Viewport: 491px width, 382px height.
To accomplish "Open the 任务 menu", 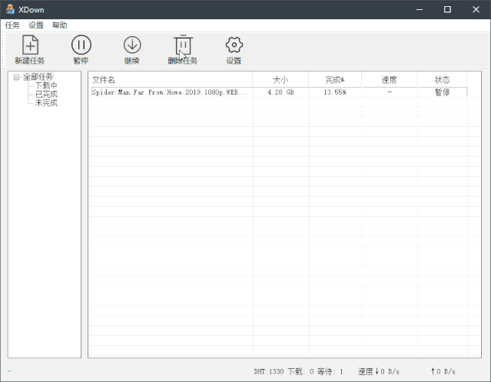I will pyautogui.click(x=12, y=25).
